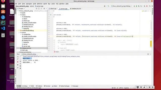Open the run configuration dropdown
The width and height of the screenshot is (161, 90).
click(x=122, y=6)
